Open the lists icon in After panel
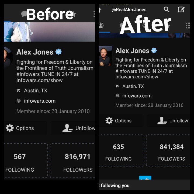The image size is (194, 194). click(188, 26)
